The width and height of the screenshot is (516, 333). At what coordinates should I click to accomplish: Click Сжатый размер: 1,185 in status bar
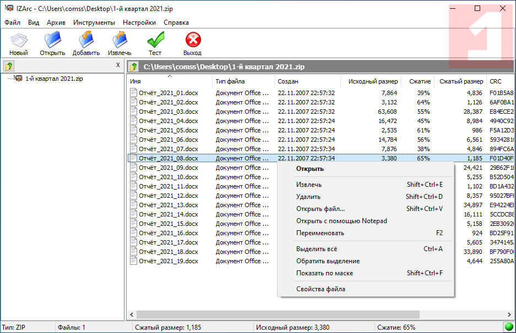pyautogui.click(x=168, y=328)
